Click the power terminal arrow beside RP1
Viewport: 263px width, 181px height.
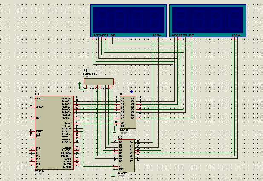(80, 83)
